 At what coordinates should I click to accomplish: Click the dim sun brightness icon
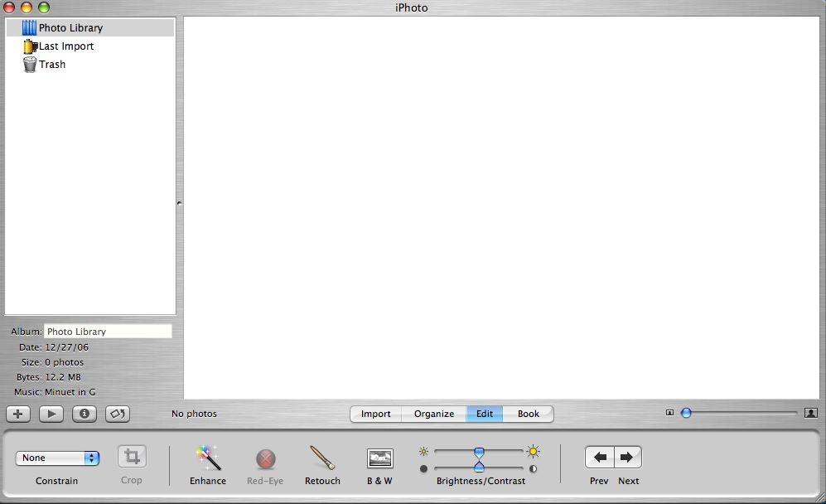tap(423, 451)
